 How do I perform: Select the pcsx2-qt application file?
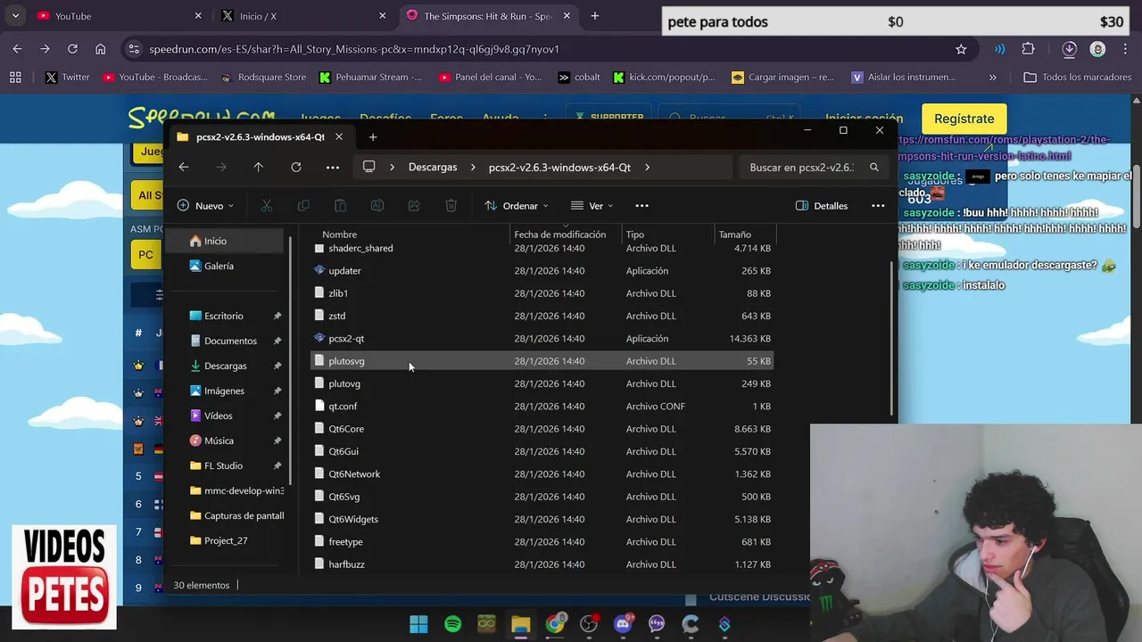[542, 338]
